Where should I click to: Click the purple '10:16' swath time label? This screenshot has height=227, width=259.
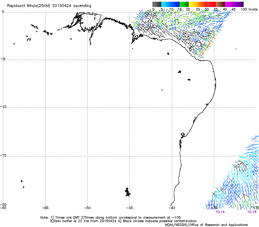pos(252,212)
